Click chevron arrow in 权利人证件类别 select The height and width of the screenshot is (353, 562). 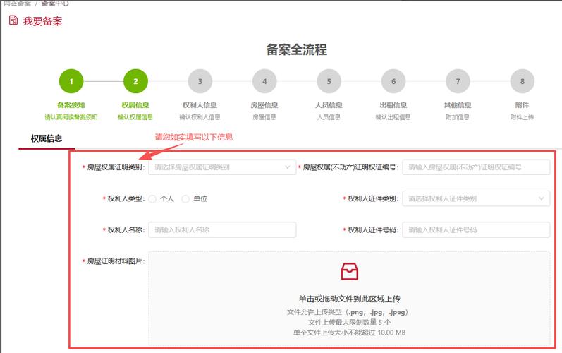542,198
